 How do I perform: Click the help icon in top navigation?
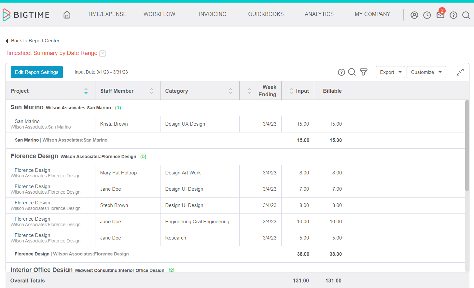[453, 15]
